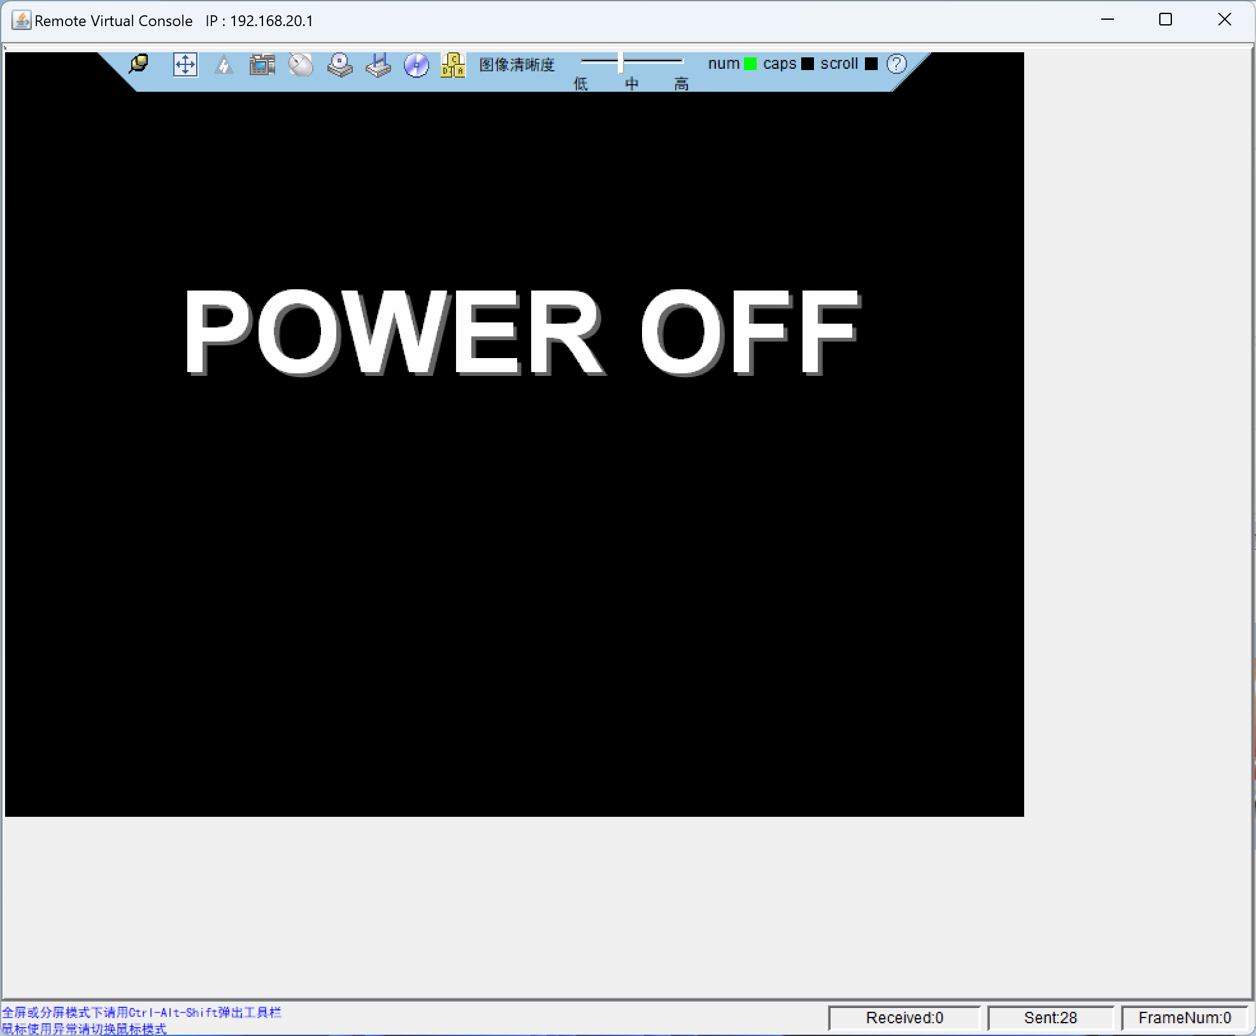Image resolution: width=1256 pixels, height=1036 pixels.
Task: Toggle the caps lock indicator
Action: click(x=808, y=64)
